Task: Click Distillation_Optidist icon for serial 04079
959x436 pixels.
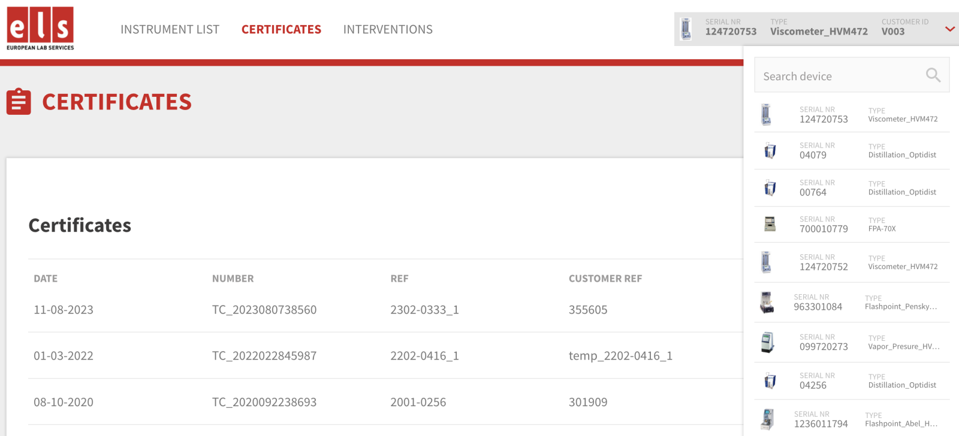Action: click(x=770, y=151)
